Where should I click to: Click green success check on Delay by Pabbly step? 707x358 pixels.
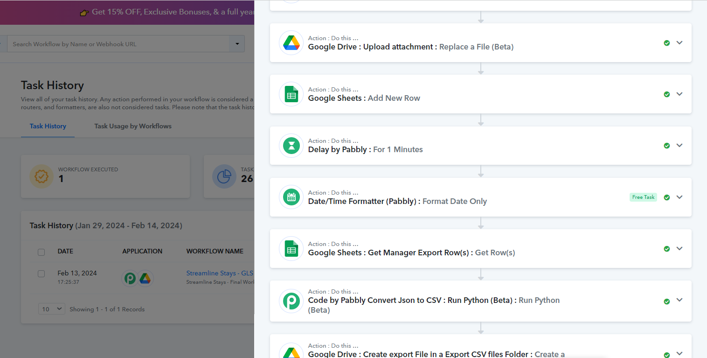point(667,146)
